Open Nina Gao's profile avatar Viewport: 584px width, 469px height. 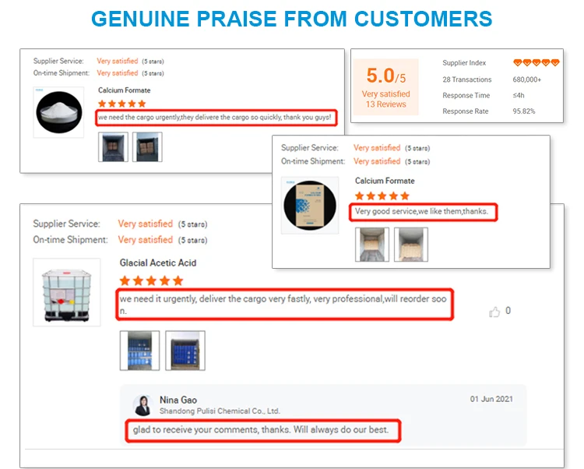click(x=143, y=405)
